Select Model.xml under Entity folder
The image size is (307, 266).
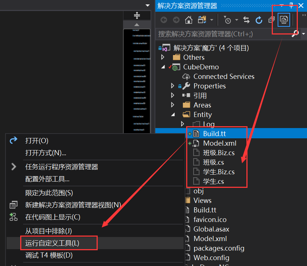[x=220, y=143]
